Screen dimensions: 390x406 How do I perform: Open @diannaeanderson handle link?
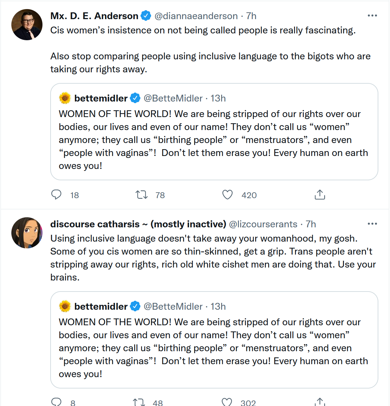click(x=196, y=16)
